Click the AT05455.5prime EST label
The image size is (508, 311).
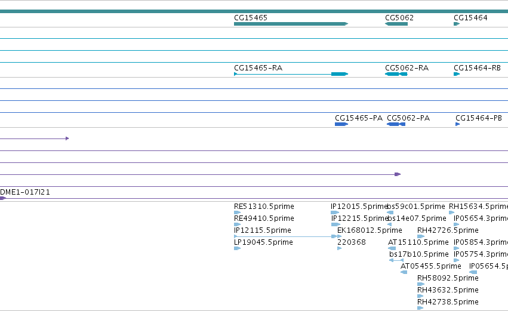click(x=431, y=266)
